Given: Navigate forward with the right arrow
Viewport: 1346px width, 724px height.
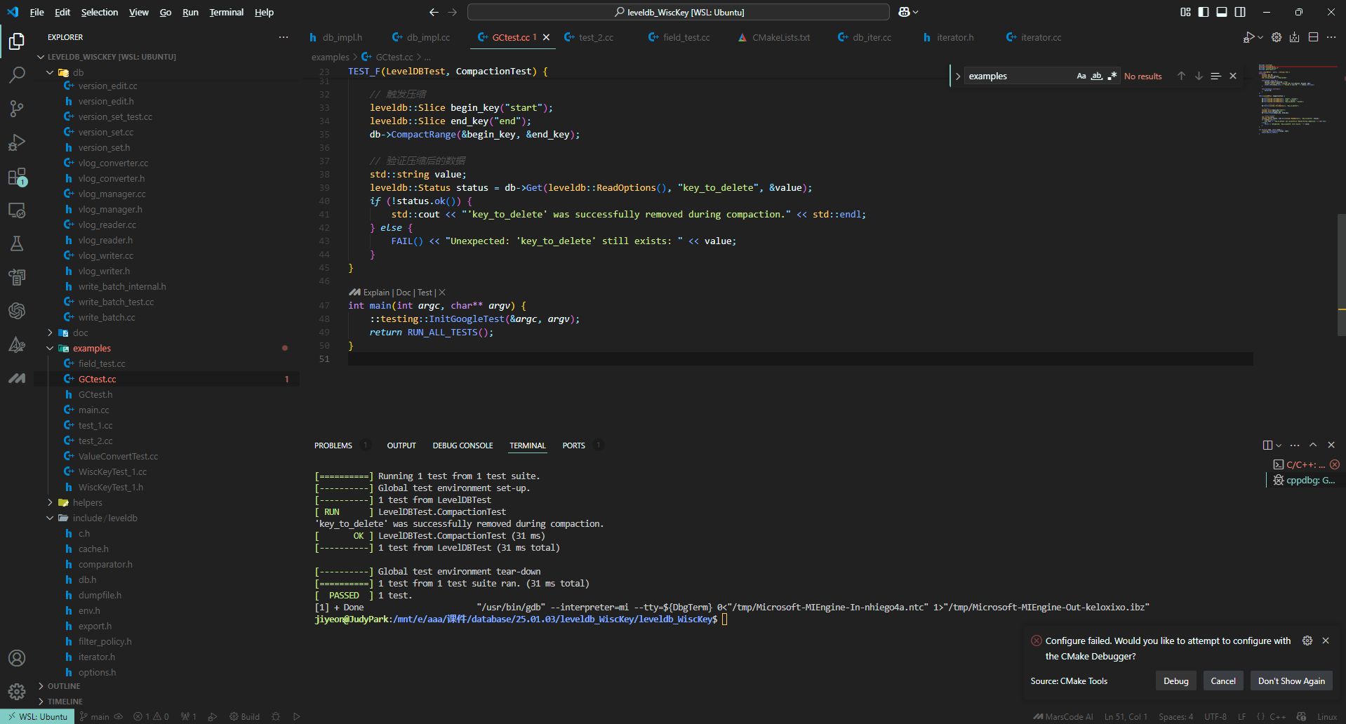Looking at the screenshot, I should tap(453, 12).
